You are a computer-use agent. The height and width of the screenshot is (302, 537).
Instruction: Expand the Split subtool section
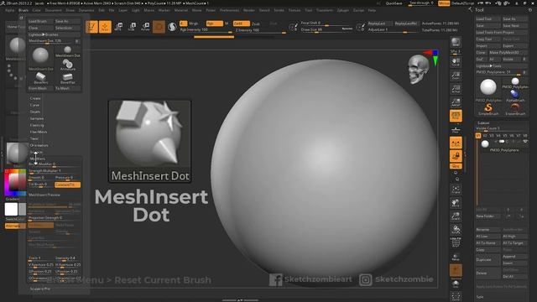tap(480, 297)
